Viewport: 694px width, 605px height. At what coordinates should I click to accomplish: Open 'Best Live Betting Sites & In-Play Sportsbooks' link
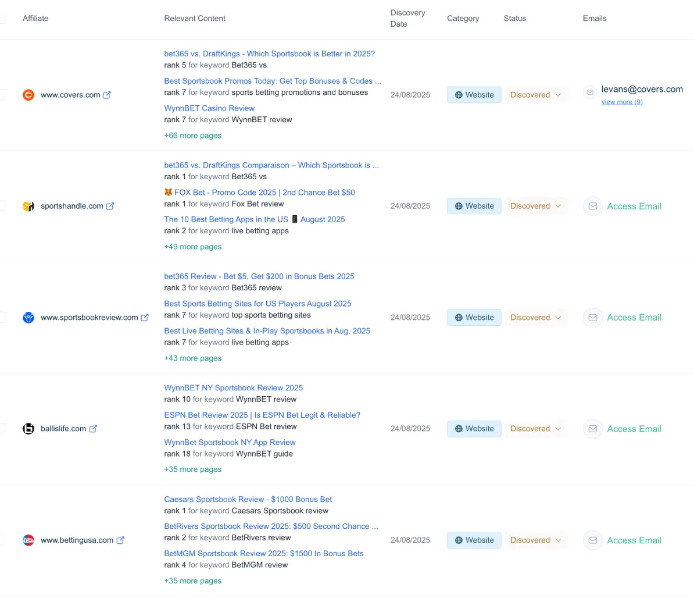point(267,331)
